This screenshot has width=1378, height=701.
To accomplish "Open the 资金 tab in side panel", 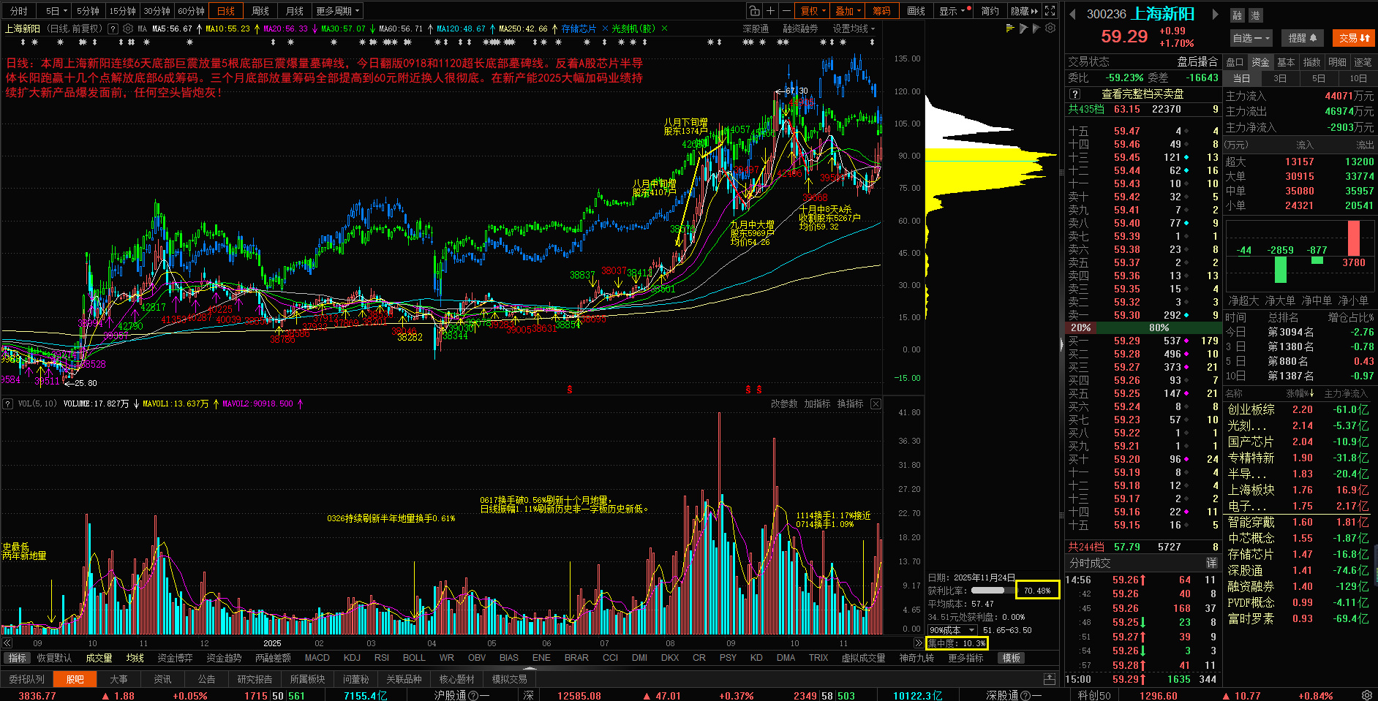I will point(1260,62).
